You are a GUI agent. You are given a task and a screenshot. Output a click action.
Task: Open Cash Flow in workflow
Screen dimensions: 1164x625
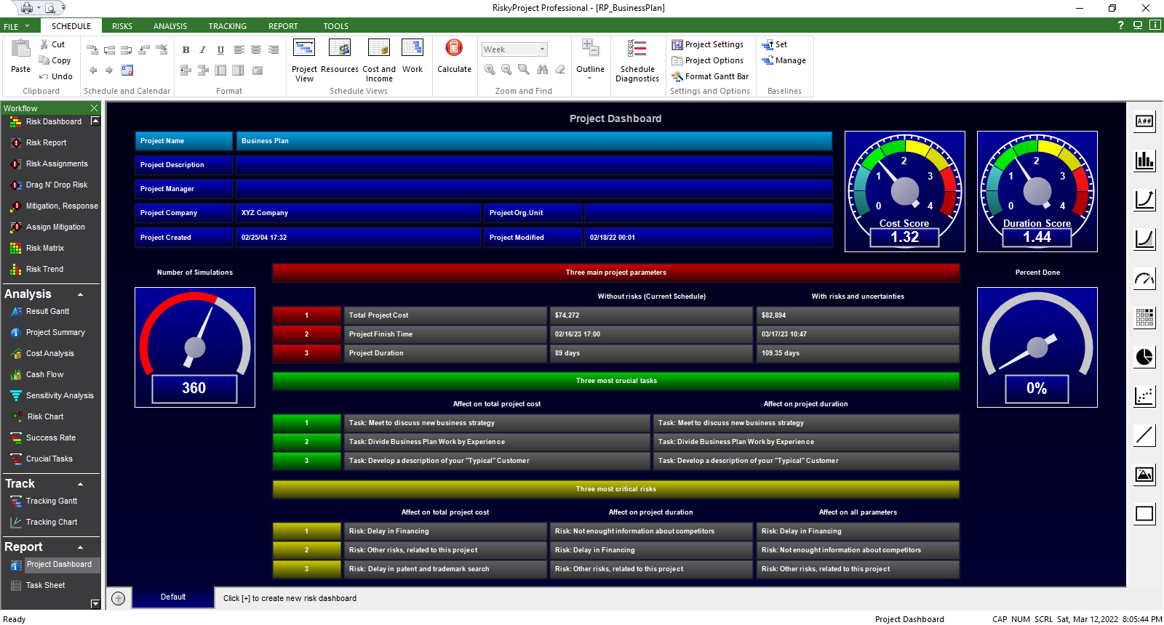[37, 374]
